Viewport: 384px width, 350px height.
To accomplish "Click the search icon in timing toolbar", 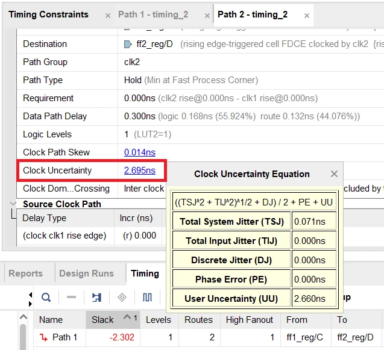I will (x=46, y=298).
